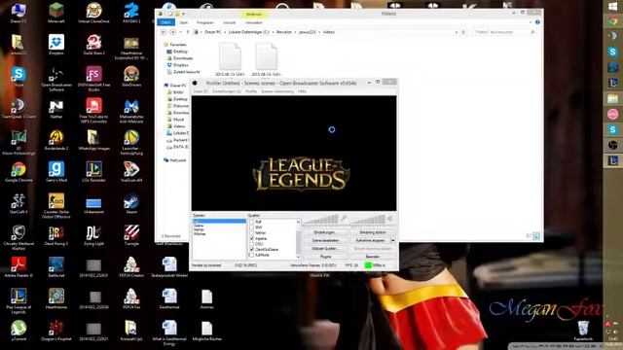Open the Steam desktop shortcut
The height and width of the screenshot is (350, 623).
pos(131,202)
